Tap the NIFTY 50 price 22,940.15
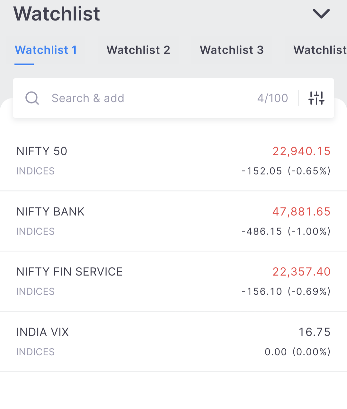 point(301,151)
